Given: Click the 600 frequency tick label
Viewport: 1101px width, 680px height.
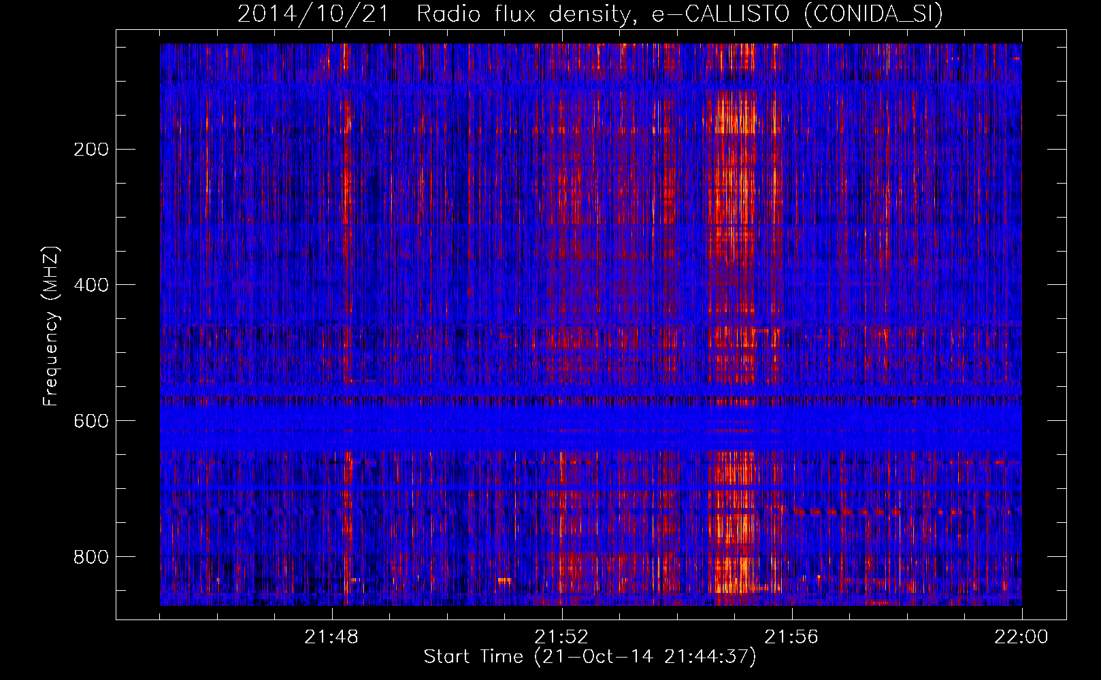Looking at the screenshot, I should click(91, 421).
